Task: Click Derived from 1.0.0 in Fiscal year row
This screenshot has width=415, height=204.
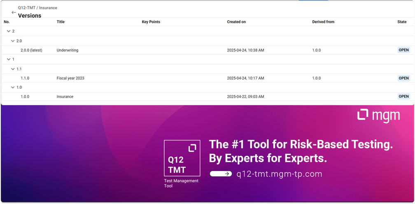Action: [x=317, y=78]
